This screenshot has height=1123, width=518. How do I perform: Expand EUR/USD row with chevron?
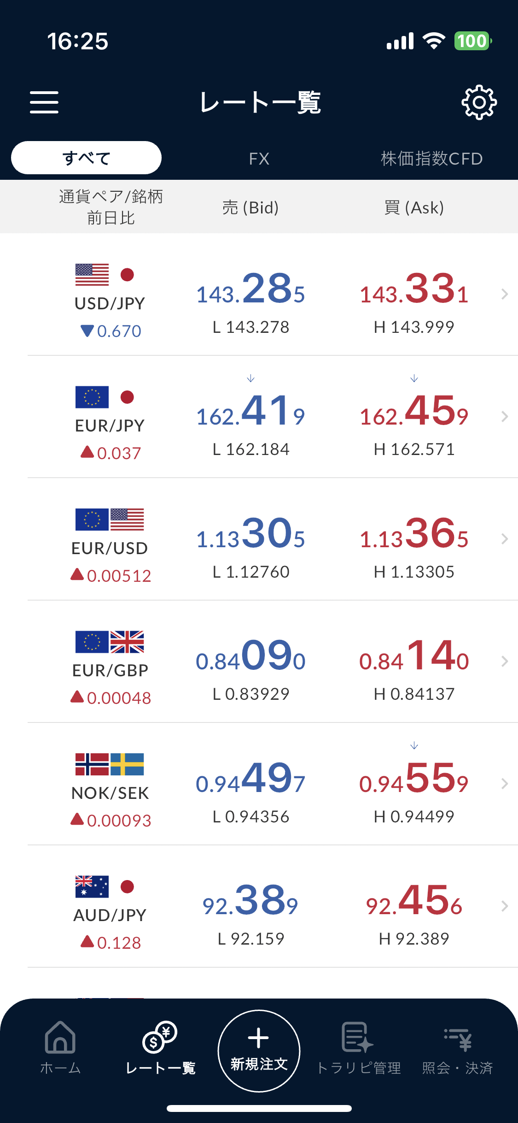pos(505,539)
